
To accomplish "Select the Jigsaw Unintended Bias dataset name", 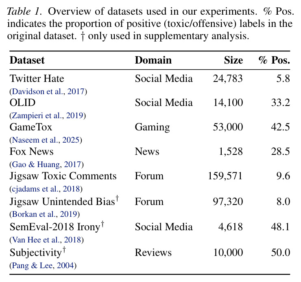I will 62,201.
